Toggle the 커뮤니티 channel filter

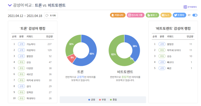tap(117, 15)
